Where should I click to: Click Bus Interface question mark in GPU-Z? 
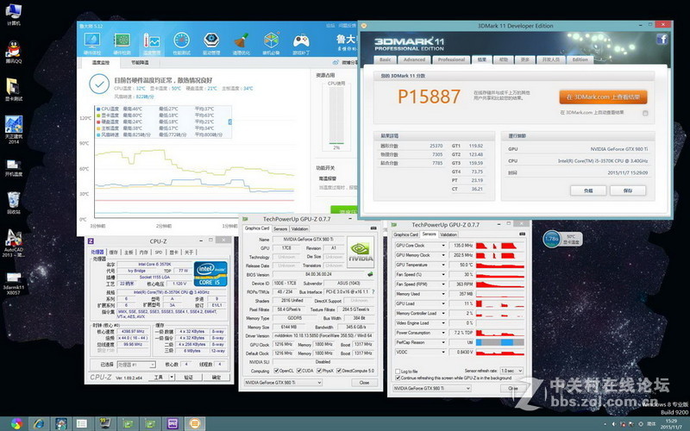tap(373, 291)
